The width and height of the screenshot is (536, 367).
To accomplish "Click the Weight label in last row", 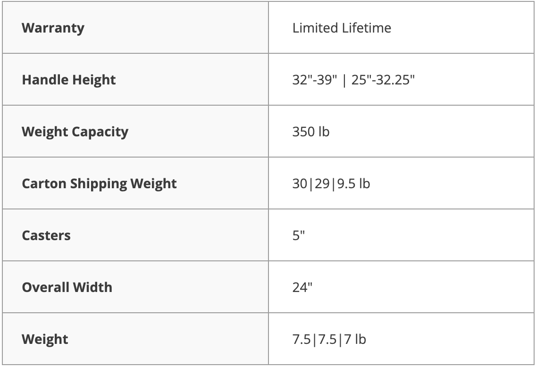I will (x=45, y=339).
